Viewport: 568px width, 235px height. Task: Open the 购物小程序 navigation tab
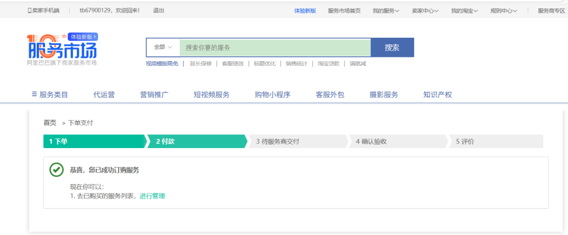click(x=273, y=95)
